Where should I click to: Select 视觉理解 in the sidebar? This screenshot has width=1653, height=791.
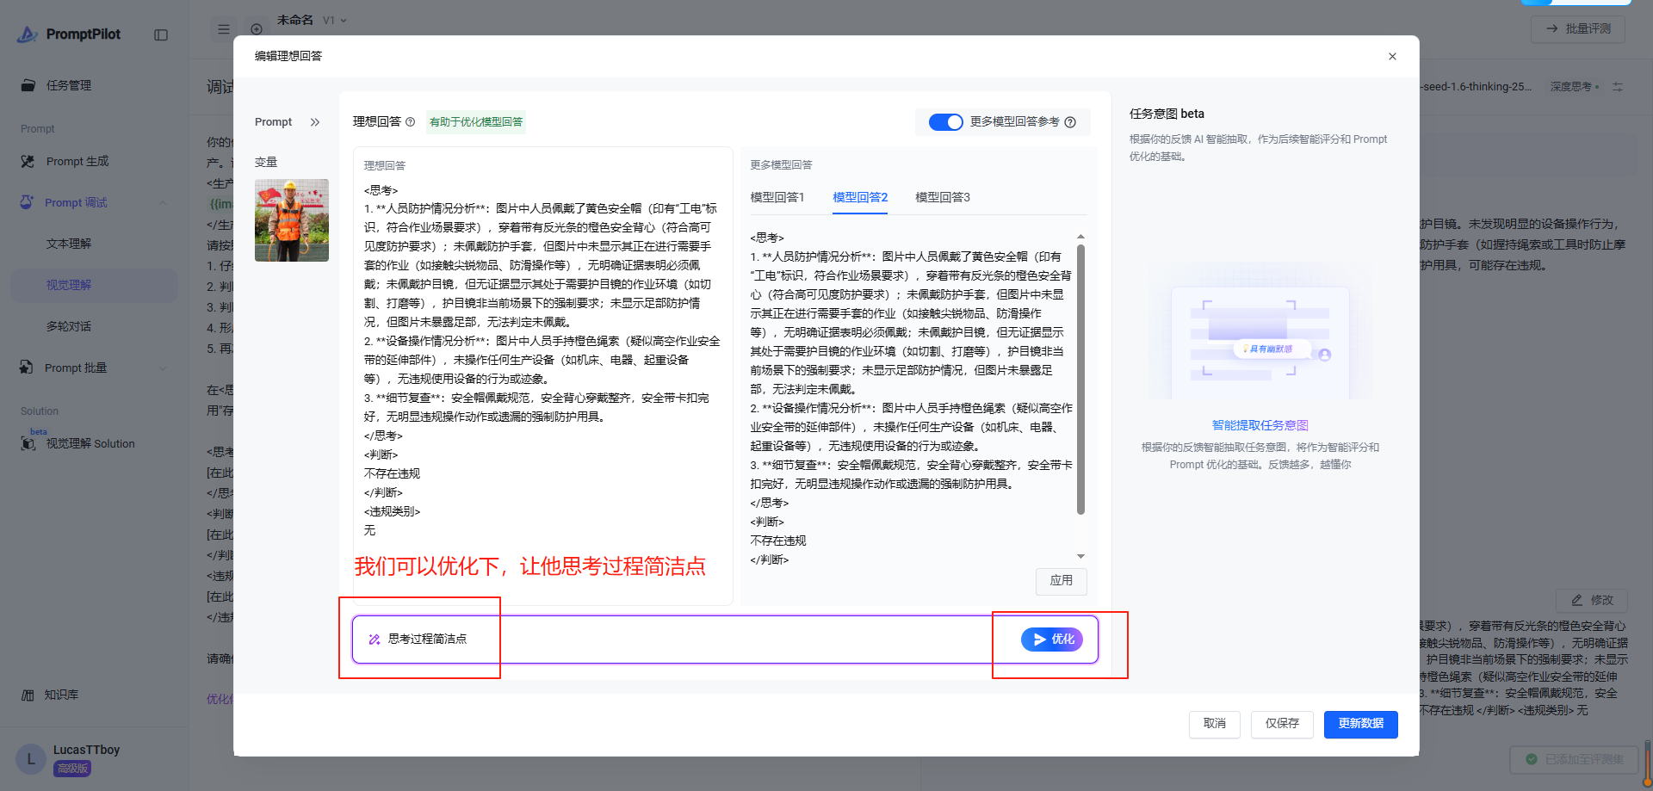click(95, 285)
